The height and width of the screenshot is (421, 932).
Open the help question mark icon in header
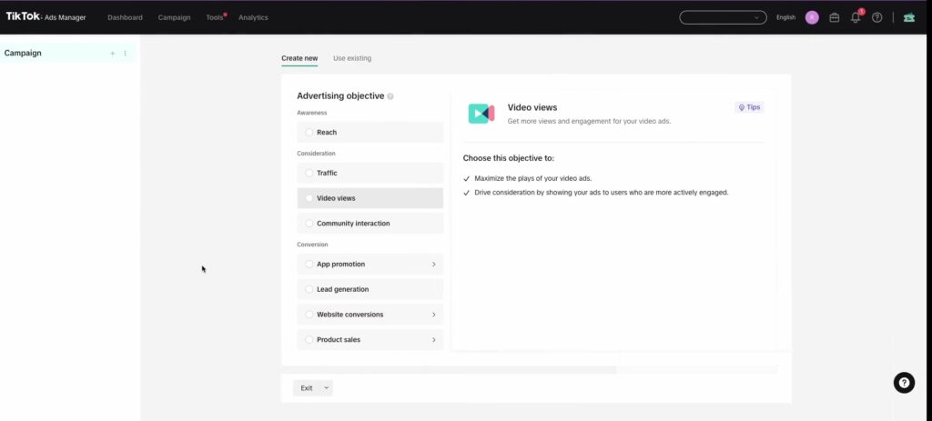pos(876,18)
